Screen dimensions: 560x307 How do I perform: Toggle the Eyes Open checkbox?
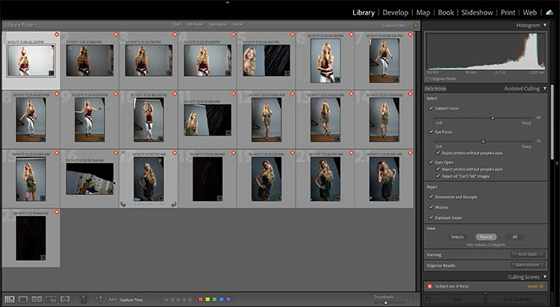click(x=431, y=162)
